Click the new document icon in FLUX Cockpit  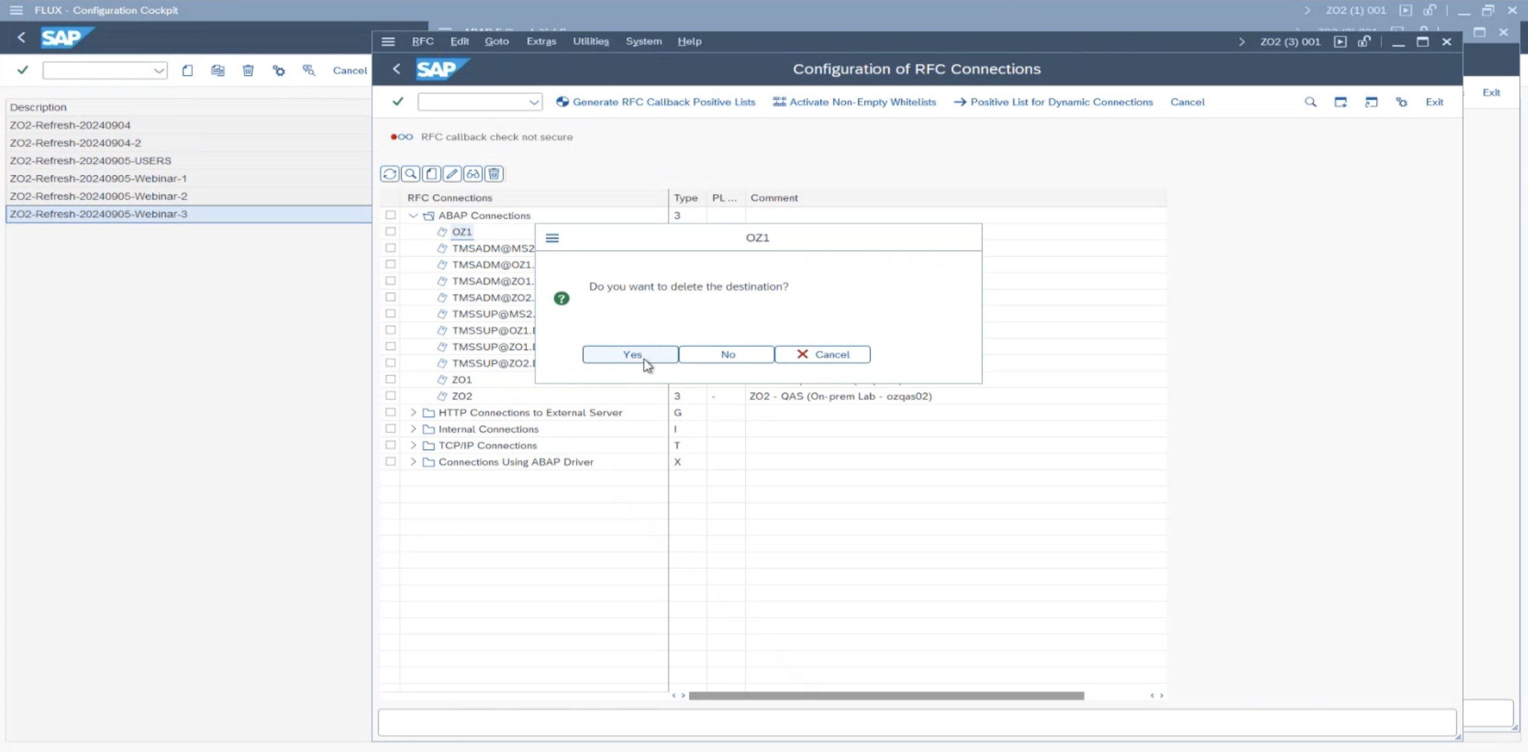point(188,71)
